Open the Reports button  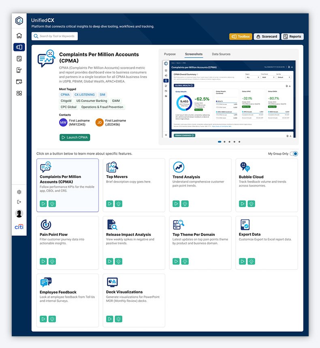pyautogui.click(x=292, y=36)
